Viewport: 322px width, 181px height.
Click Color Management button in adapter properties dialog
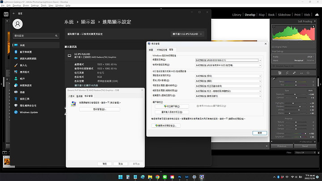pyautogui.click(x=100, y=109)
